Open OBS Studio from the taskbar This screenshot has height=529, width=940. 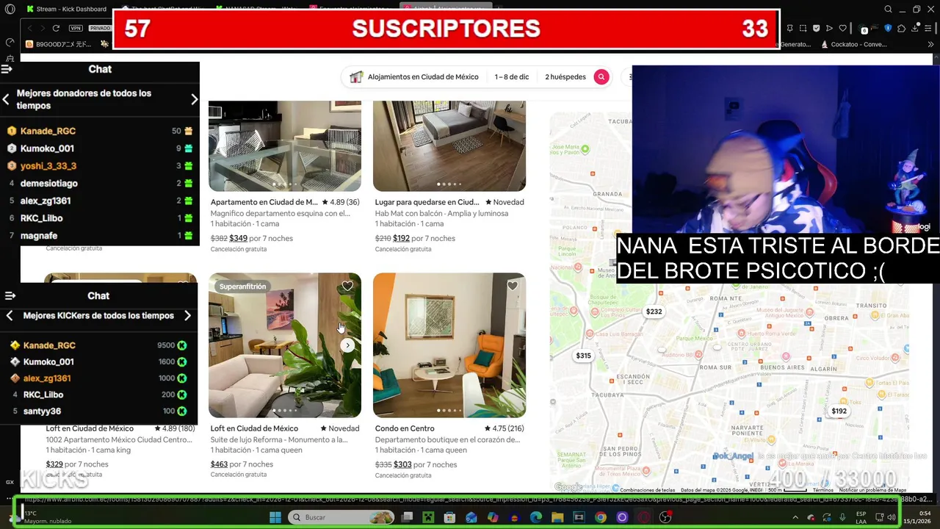(x=665, y=517)
